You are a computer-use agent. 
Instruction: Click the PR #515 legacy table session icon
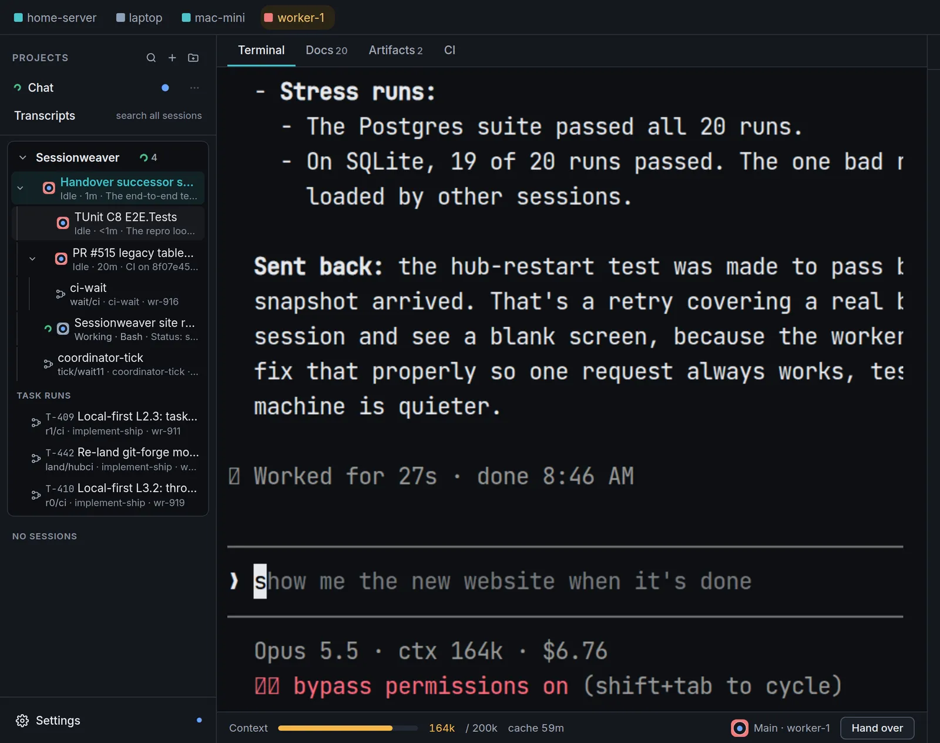(x=61, y=259)
